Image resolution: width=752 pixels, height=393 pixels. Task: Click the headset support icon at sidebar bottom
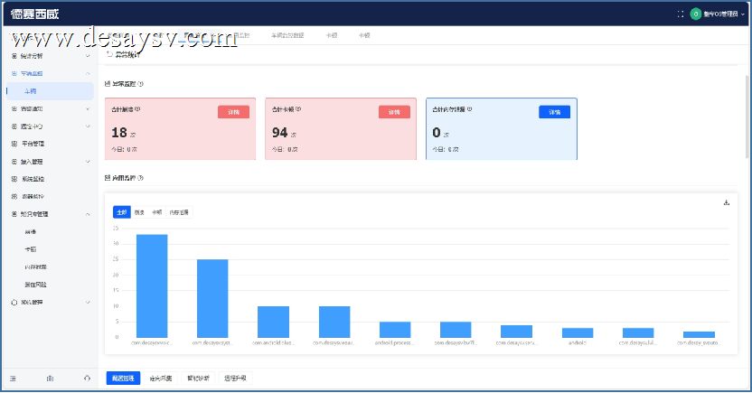87,379
